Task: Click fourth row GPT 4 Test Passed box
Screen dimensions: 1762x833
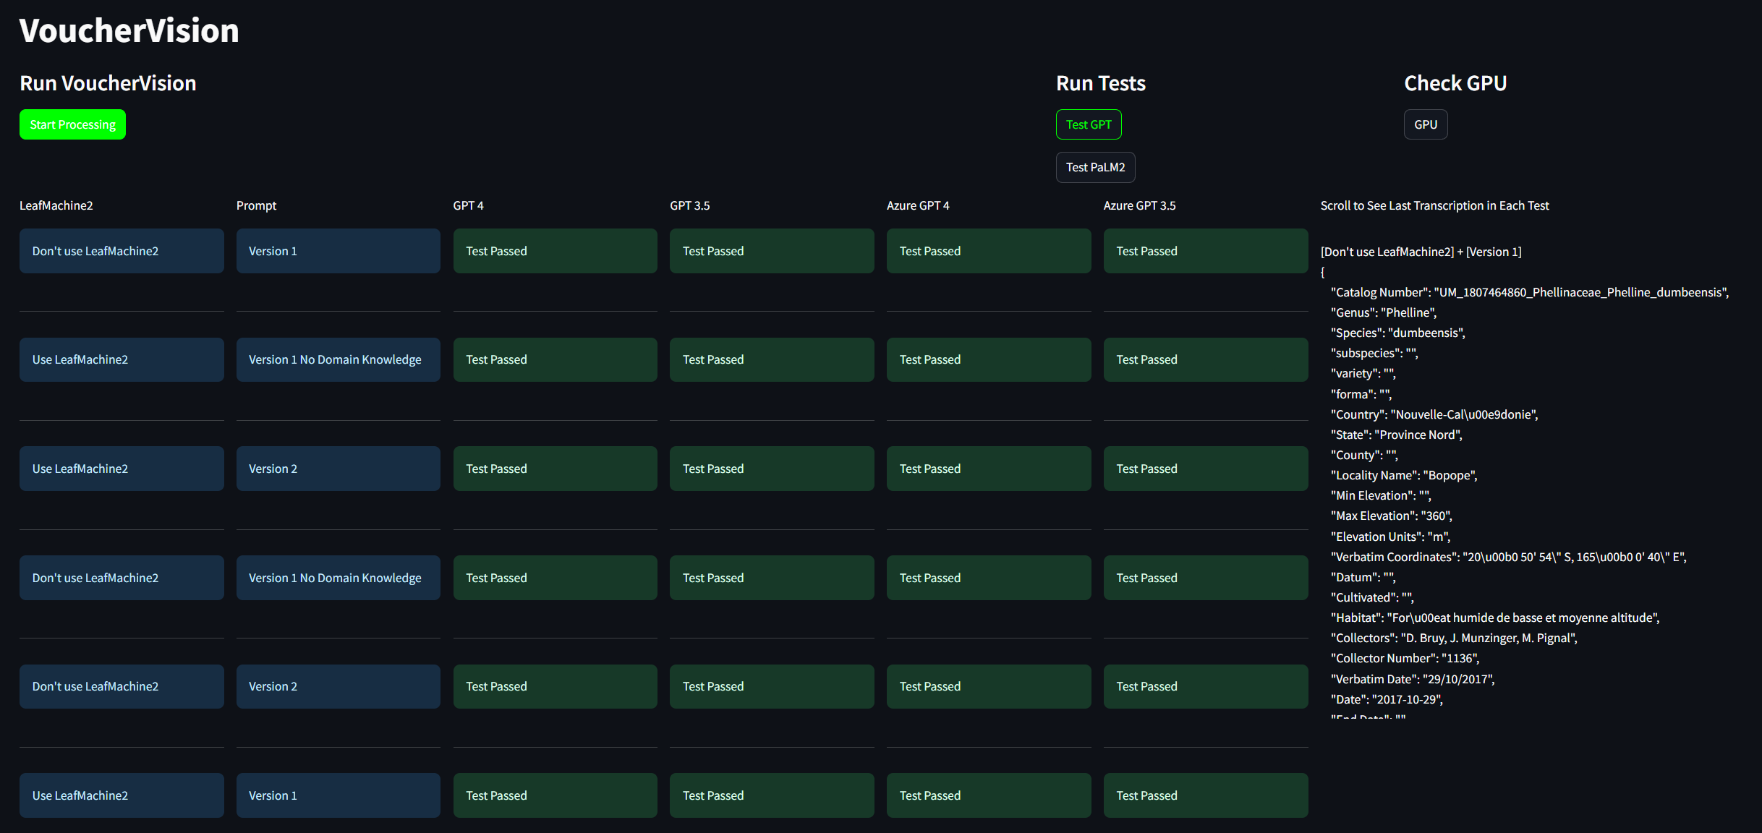Action: 555,578
